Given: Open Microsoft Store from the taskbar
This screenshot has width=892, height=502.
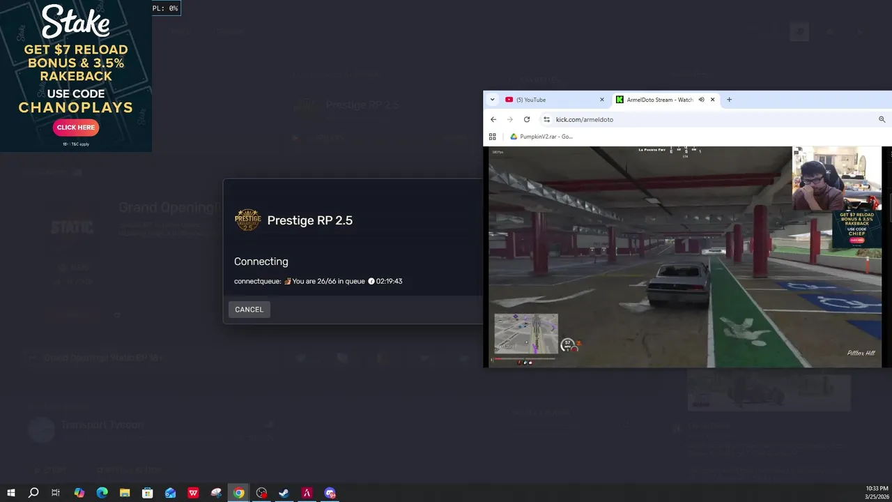Looking at the screenshot, I should [148, 493].
